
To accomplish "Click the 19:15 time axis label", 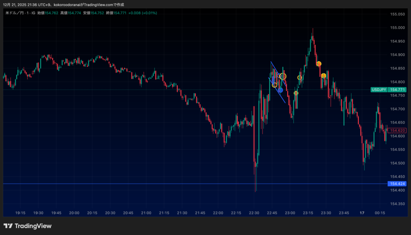I will [x=20, y=213].
